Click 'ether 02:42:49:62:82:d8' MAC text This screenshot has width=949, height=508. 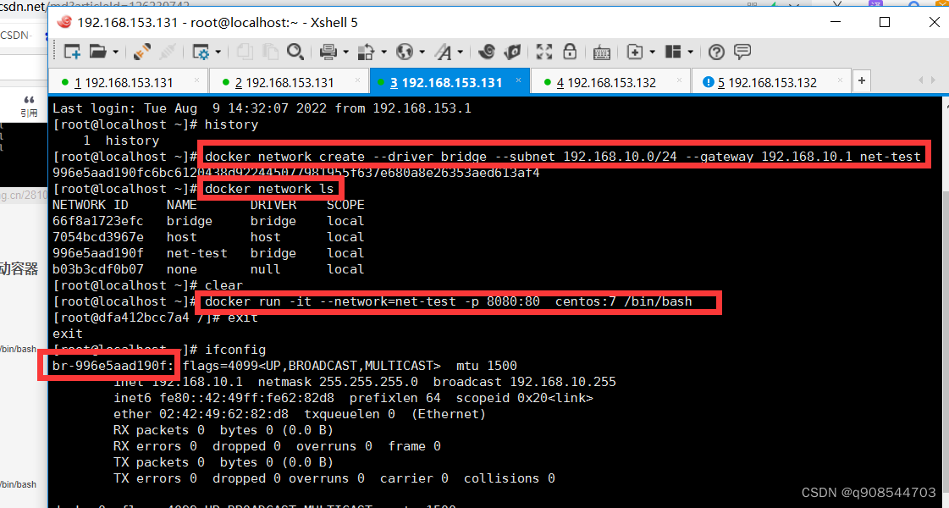pyautogui.click(x=201, y=414)
